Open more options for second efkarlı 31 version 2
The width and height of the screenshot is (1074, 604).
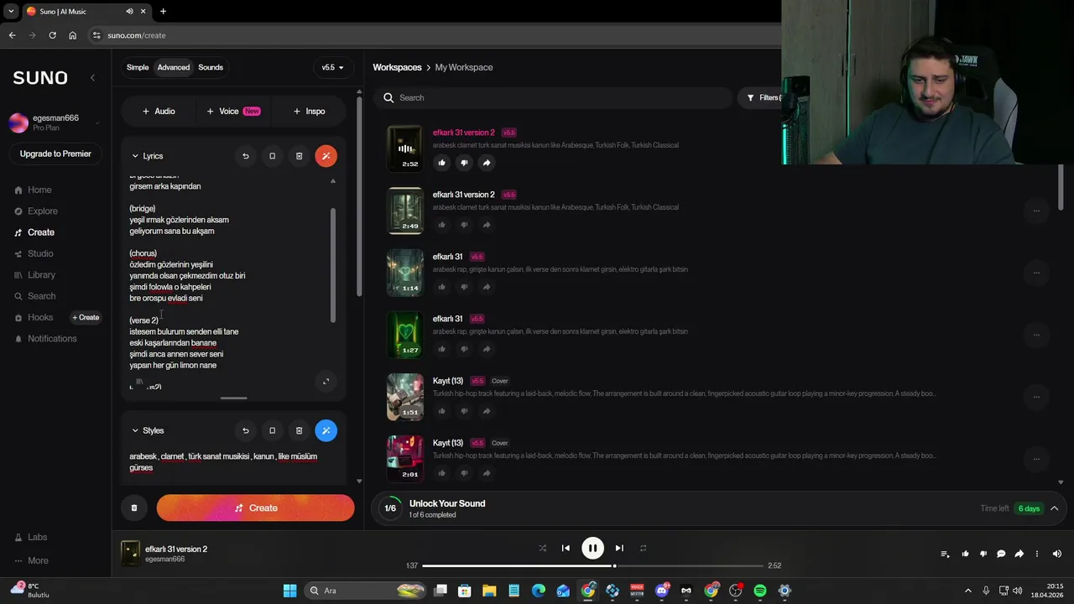(x=1036, y=211)
